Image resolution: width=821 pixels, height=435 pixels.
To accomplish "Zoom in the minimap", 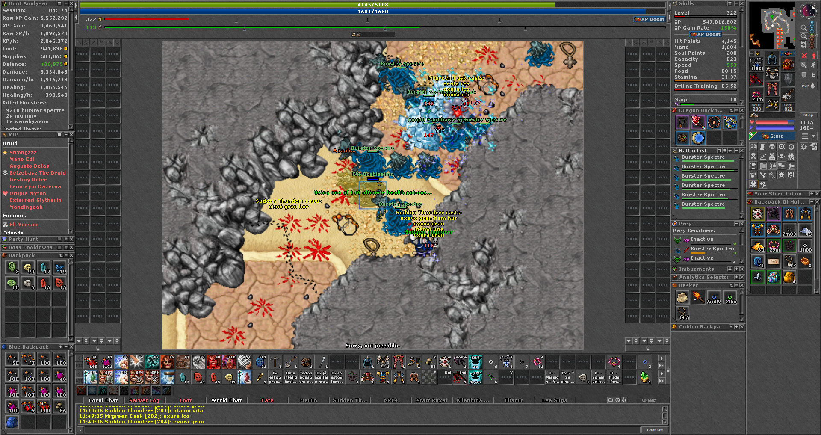I will 804,36.
